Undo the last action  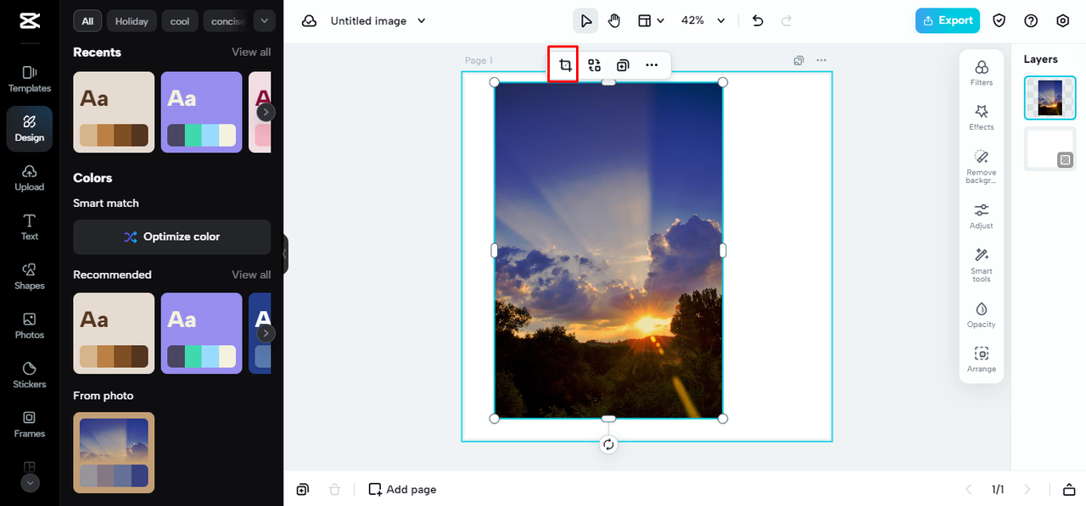(758, 21)
